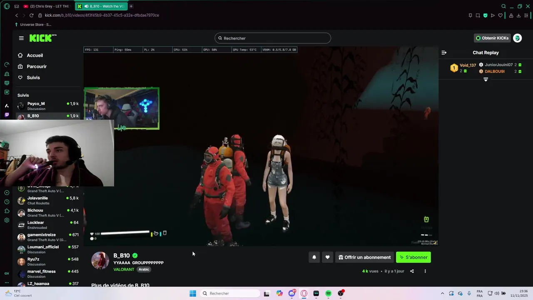Take a snapshot with capture icon
This screenshot has height=300, width=533.
(478, 15)
